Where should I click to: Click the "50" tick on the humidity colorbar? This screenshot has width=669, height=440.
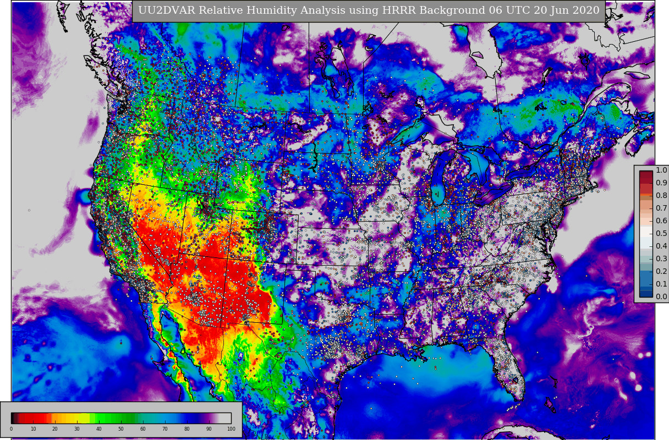click(x=121, y=429)
